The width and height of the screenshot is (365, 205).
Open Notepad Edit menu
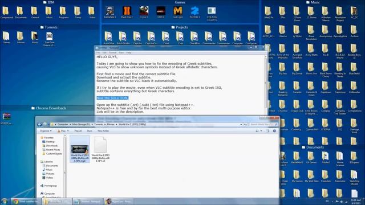pos(104,52)
